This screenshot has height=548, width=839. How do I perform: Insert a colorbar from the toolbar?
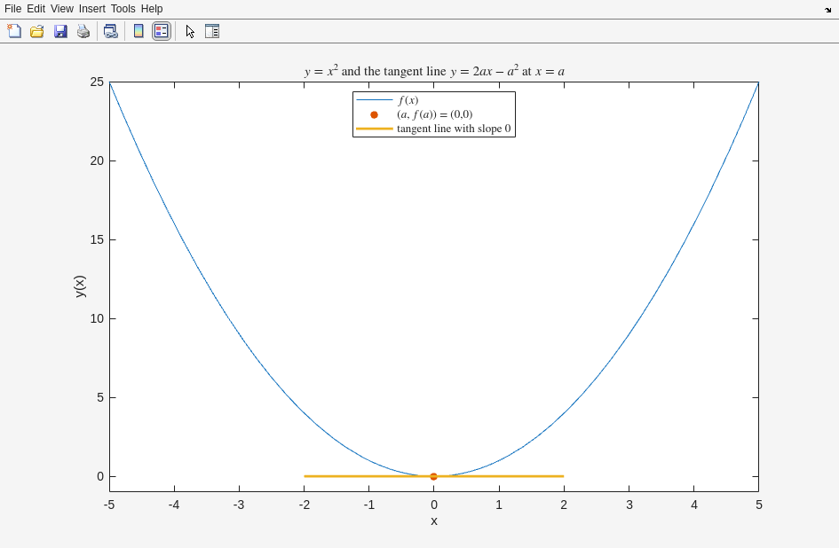(x=139, y=31)
